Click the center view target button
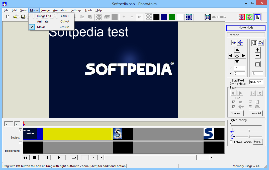 point(237,55)
